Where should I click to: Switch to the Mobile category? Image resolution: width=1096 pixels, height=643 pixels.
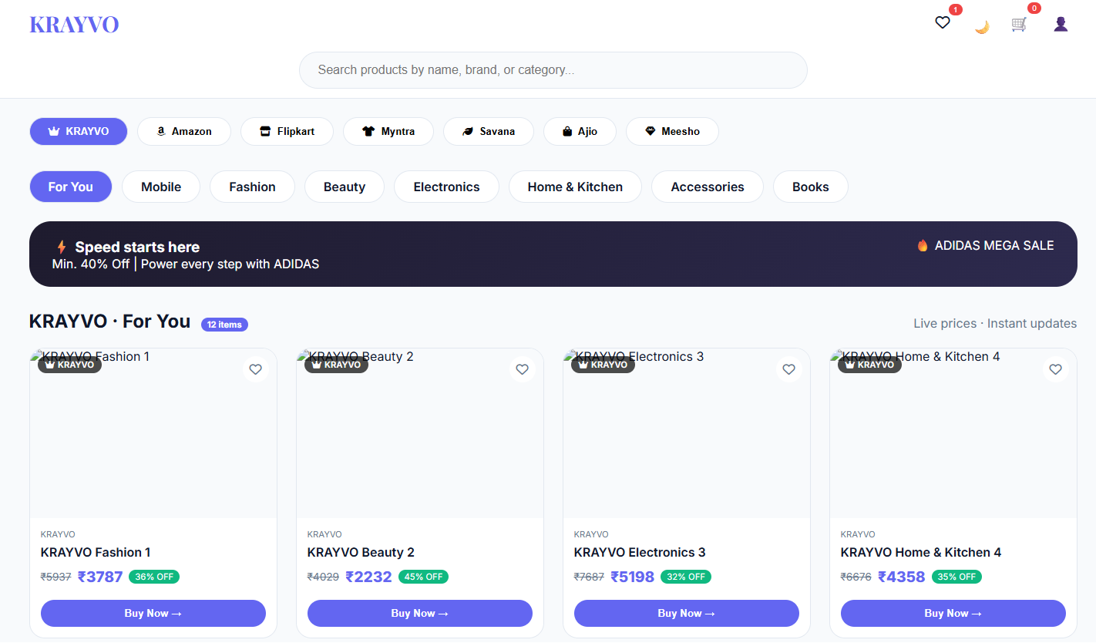161,187
